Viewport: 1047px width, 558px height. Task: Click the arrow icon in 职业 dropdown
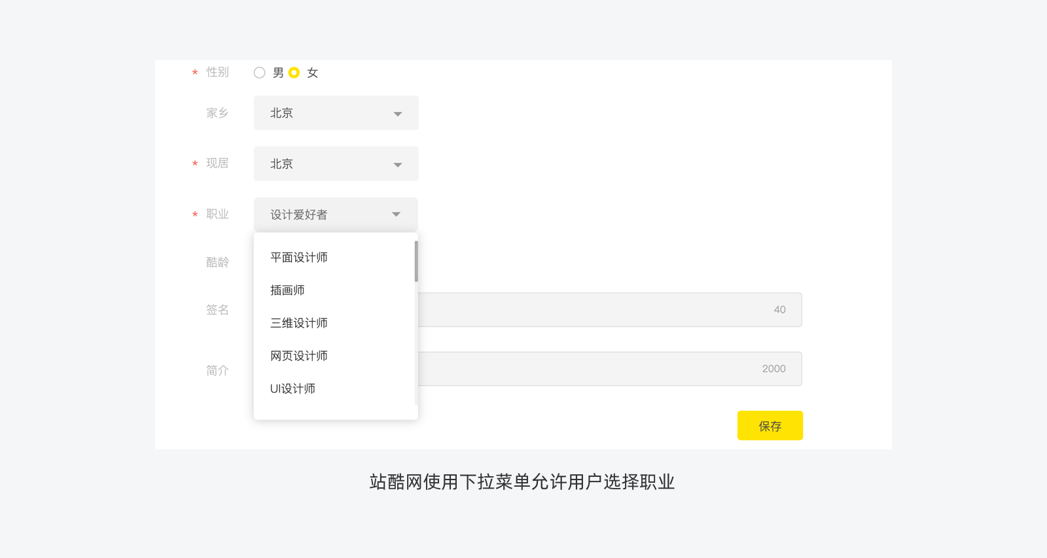point(396,215)
